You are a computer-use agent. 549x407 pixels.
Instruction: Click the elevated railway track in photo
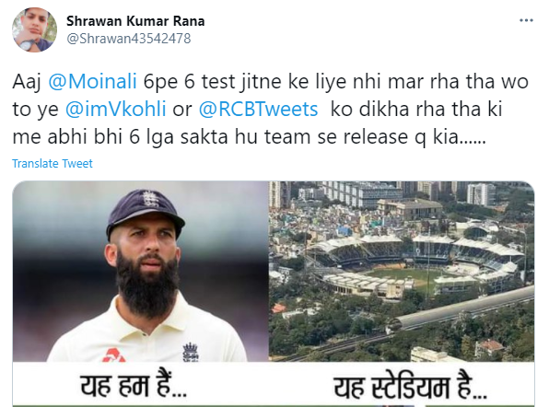click(461, 309)
